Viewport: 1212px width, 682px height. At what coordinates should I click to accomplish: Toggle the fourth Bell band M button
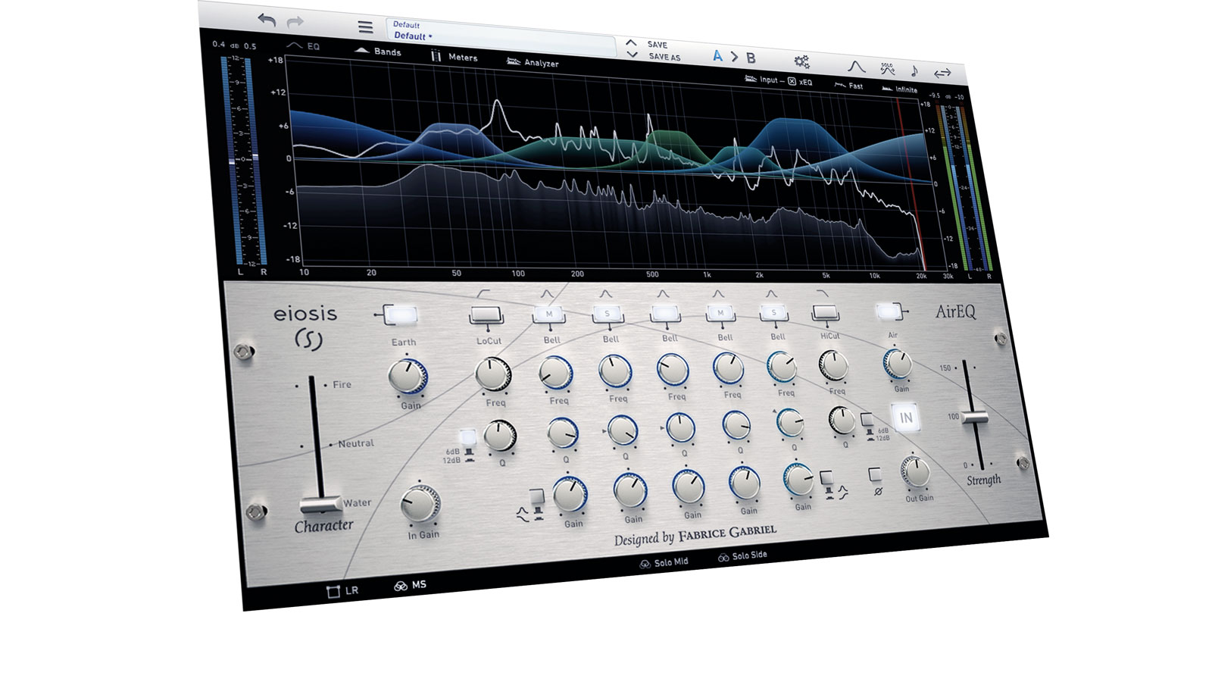(720, 312)
